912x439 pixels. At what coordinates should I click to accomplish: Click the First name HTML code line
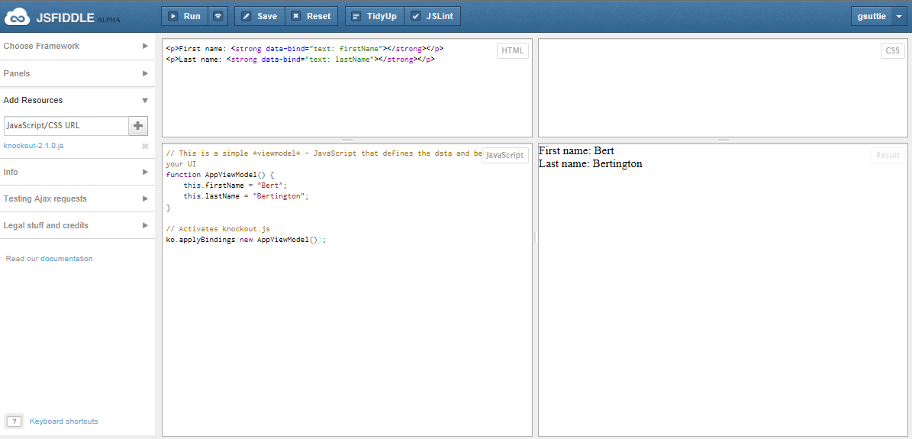(305, 49)
